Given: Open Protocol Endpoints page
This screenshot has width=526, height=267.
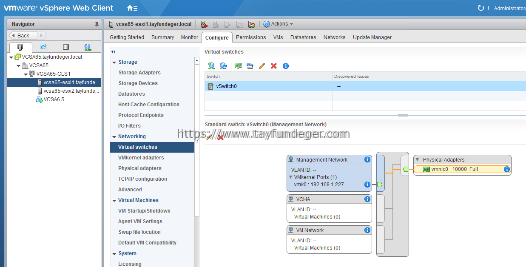Looking at the screenshot, I should pos(141,115).
